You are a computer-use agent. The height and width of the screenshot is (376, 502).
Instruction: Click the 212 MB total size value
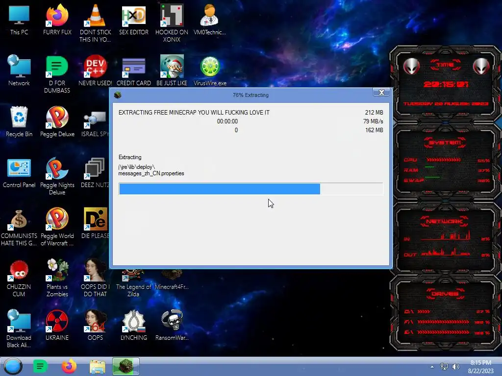tap(374, 113)
